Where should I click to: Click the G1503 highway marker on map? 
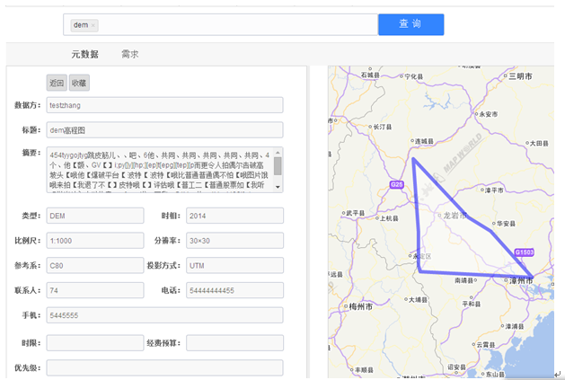[524, 252]
